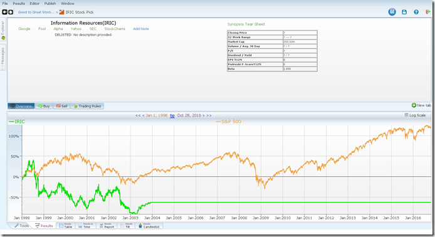Click the blue round icon in top-right toolbar
Image resolution: width=435 pixels, height=237 pixels.
(392, 12)
